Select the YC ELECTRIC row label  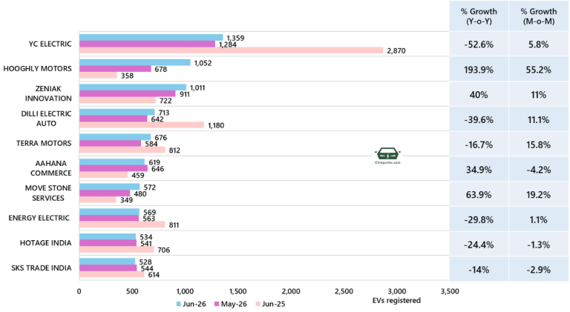click(50, 44)
